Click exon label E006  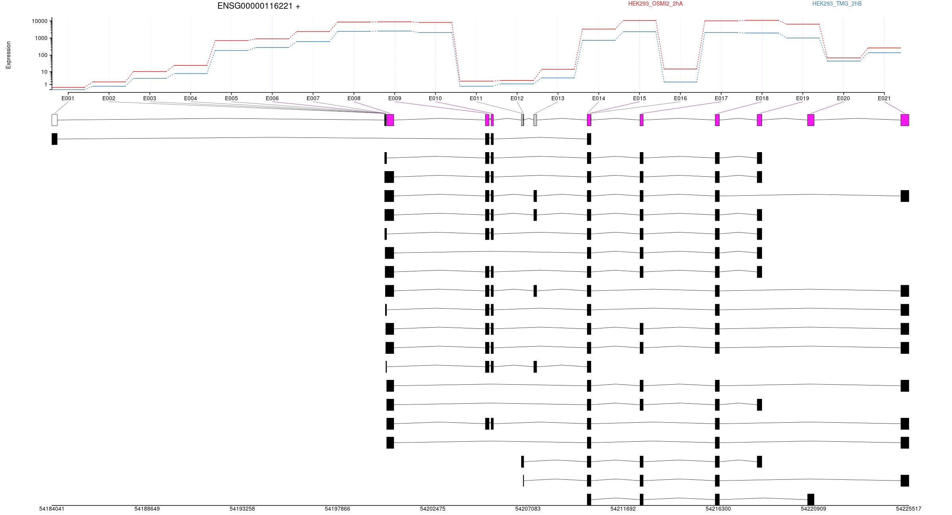pyautogui.click(x=272, y=98)
